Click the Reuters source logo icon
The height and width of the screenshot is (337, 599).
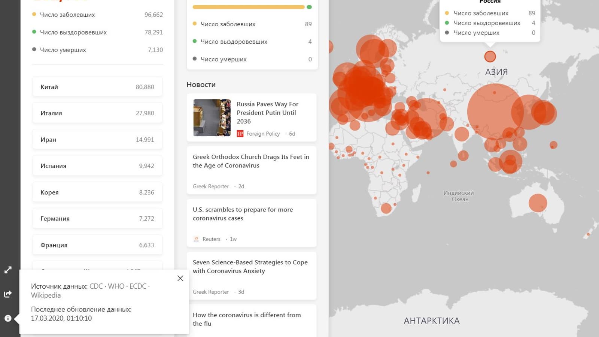coord(196,239)
